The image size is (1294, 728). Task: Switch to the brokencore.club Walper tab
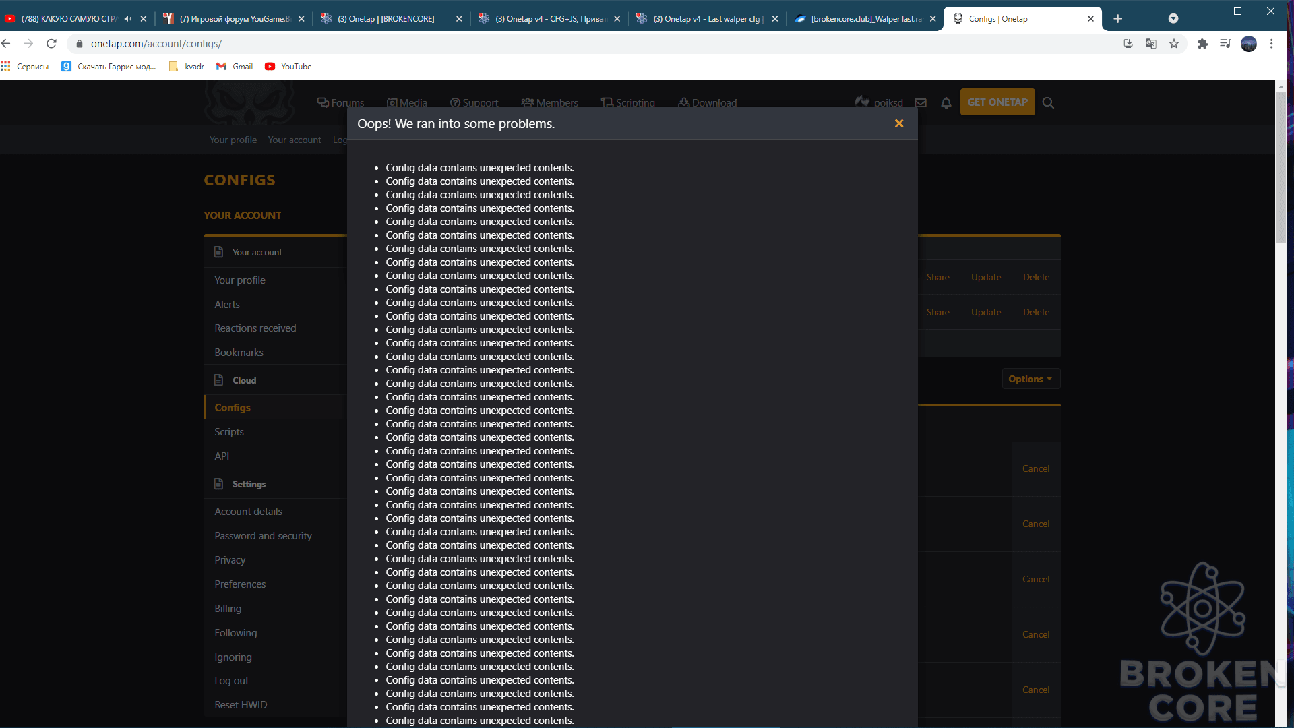865,19
